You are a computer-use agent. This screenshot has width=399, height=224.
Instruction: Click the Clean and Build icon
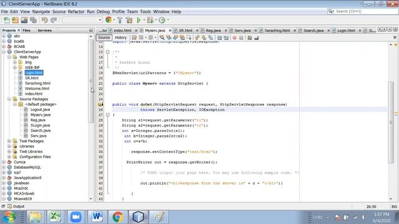point(129,20)
